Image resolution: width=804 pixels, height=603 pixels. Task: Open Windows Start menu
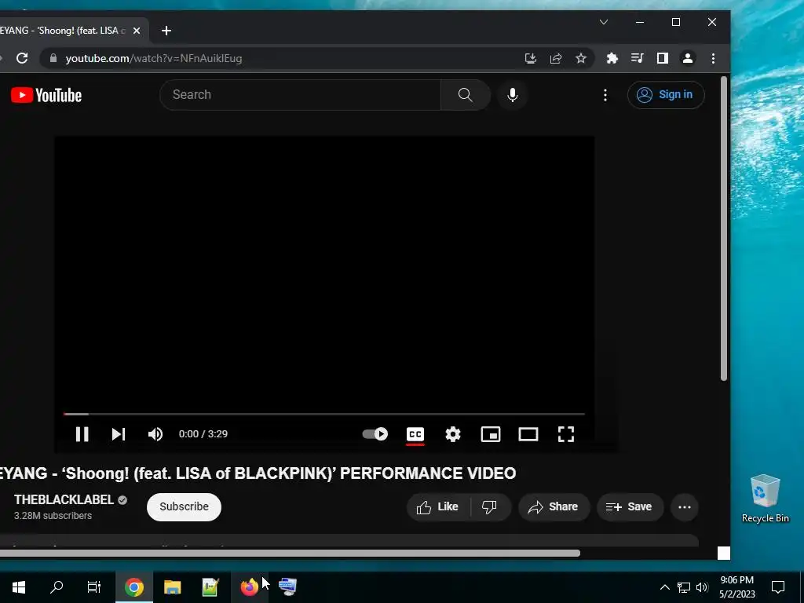click(19, 587)
